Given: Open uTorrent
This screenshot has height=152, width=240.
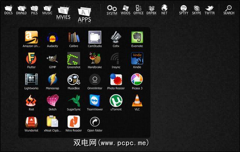Looking at the screenshot, I should click(x=116, y=102).
